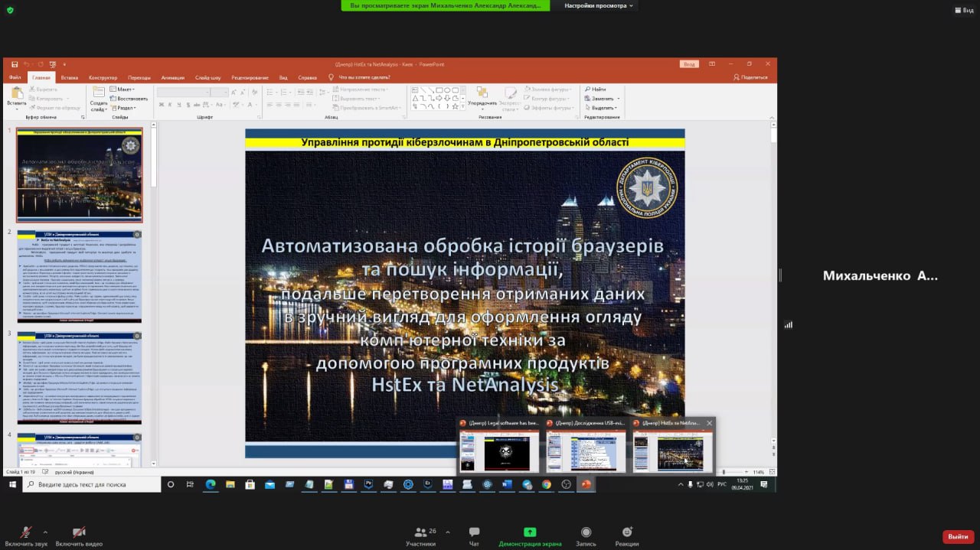Open Настройки просмотра dropdown
The width and height of the screenshot is (980, 550).
(x=599, y=5)
